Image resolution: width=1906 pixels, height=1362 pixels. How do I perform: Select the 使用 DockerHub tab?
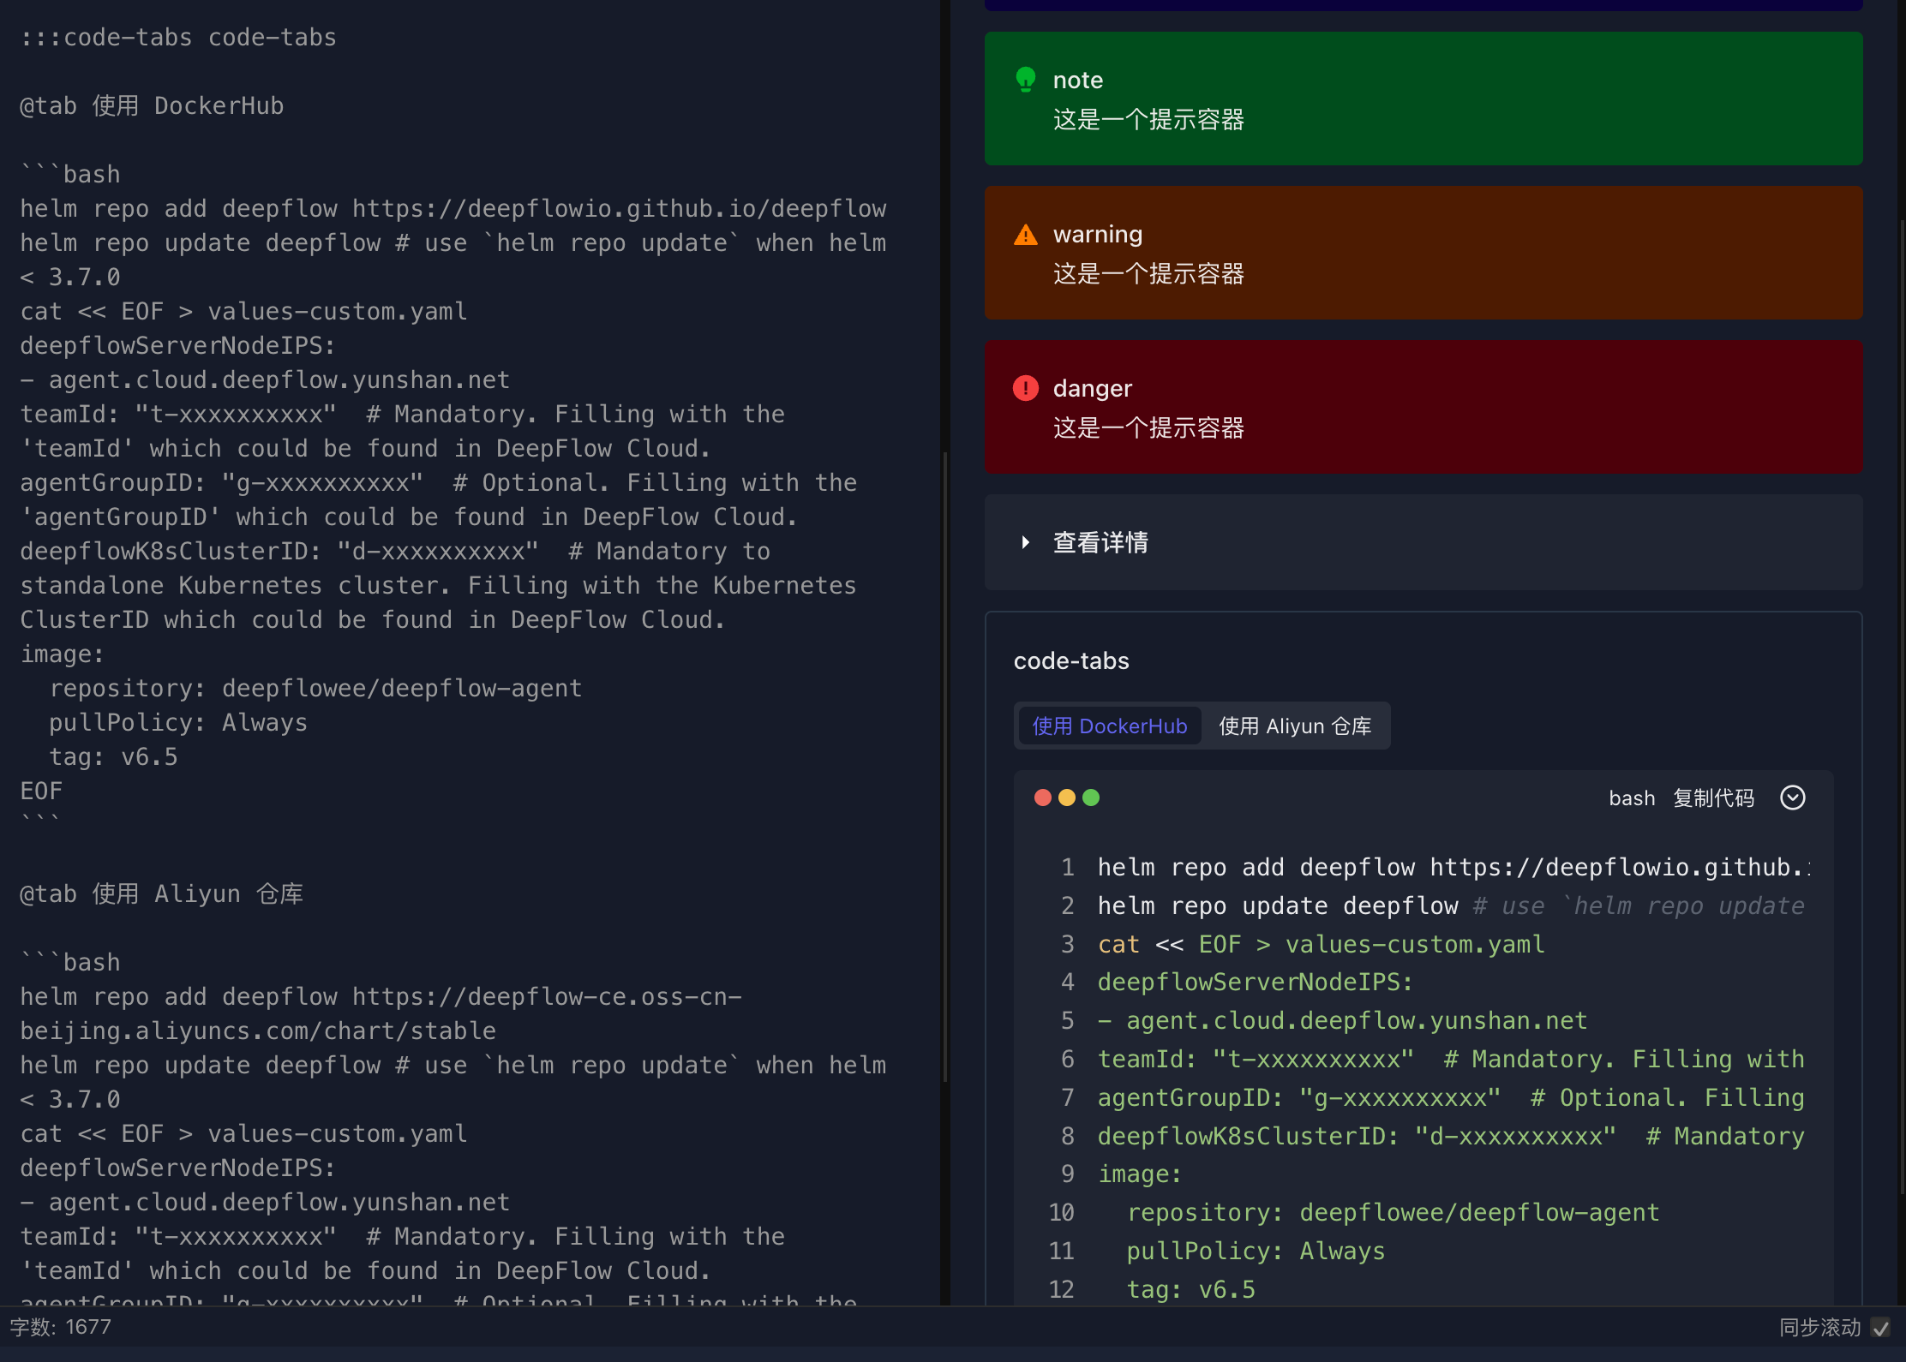coord(1110,726)
